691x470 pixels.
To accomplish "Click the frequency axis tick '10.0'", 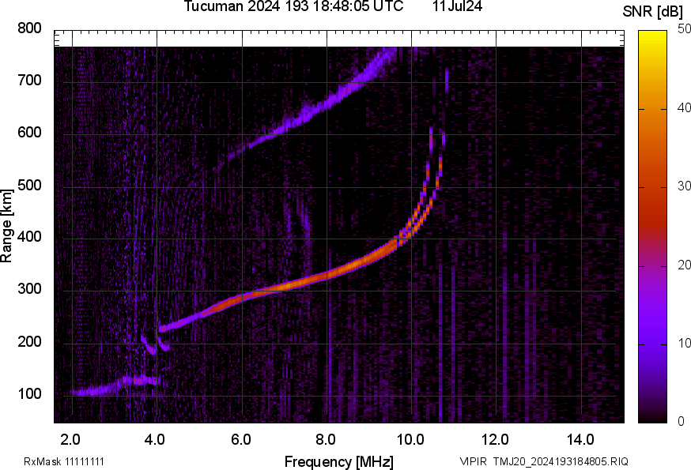I will click(410, 440).
